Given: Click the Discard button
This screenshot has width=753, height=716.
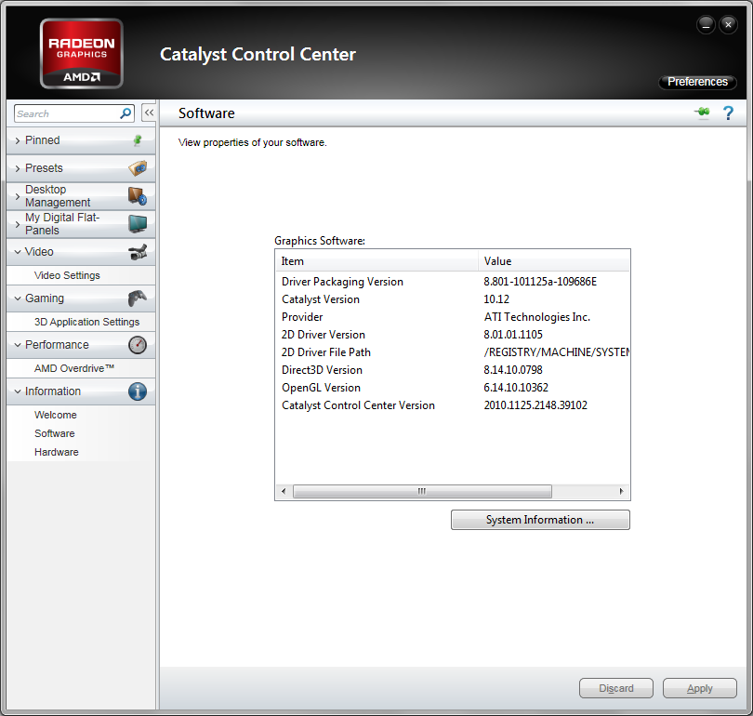Looking at the screenshot, I should pos(616,688).
